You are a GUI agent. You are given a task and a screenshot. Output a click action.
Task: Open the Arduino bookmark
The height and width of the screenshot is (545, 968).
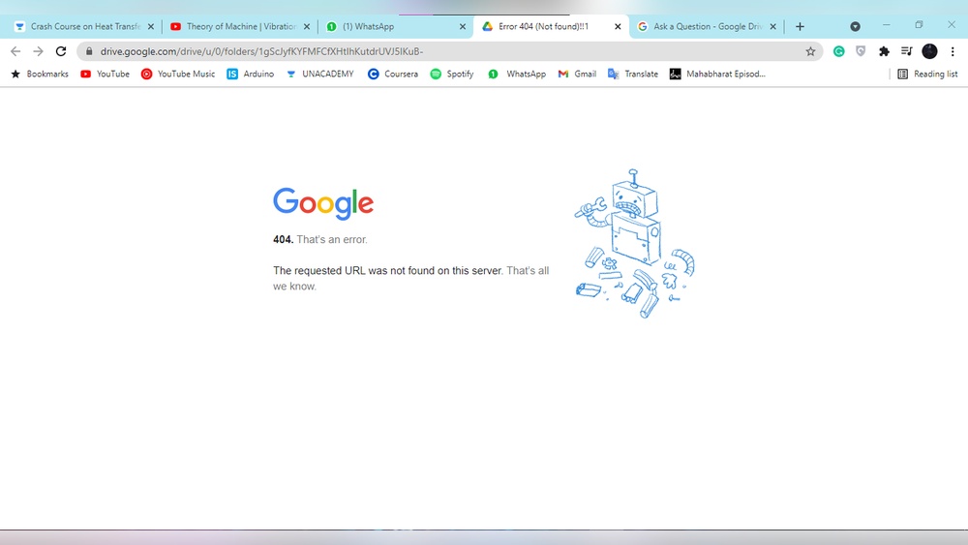pyautogui.click(x=251, y=75)
